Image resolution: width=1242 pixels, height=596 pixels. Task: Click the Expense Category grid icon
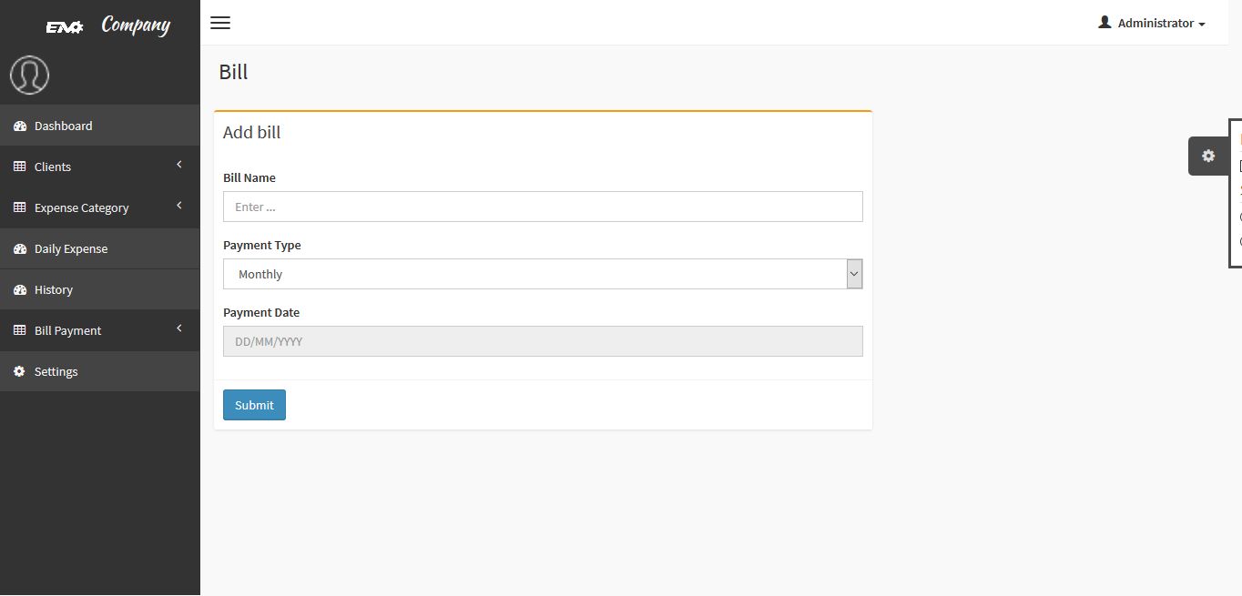pyautogui.click(x=19, y=208)
